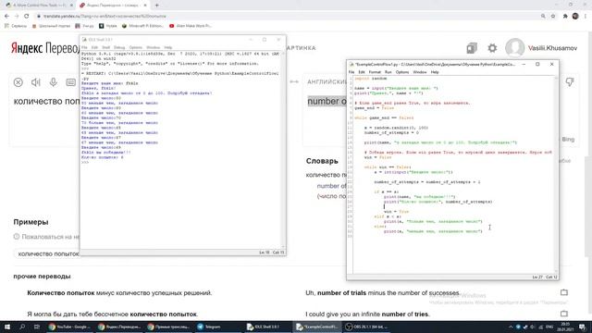Viewport: 592px width, 333px height.
Task: Click the thumbs-down icon beside the translation
Action: pyautogui.click(x=570, y=82)
